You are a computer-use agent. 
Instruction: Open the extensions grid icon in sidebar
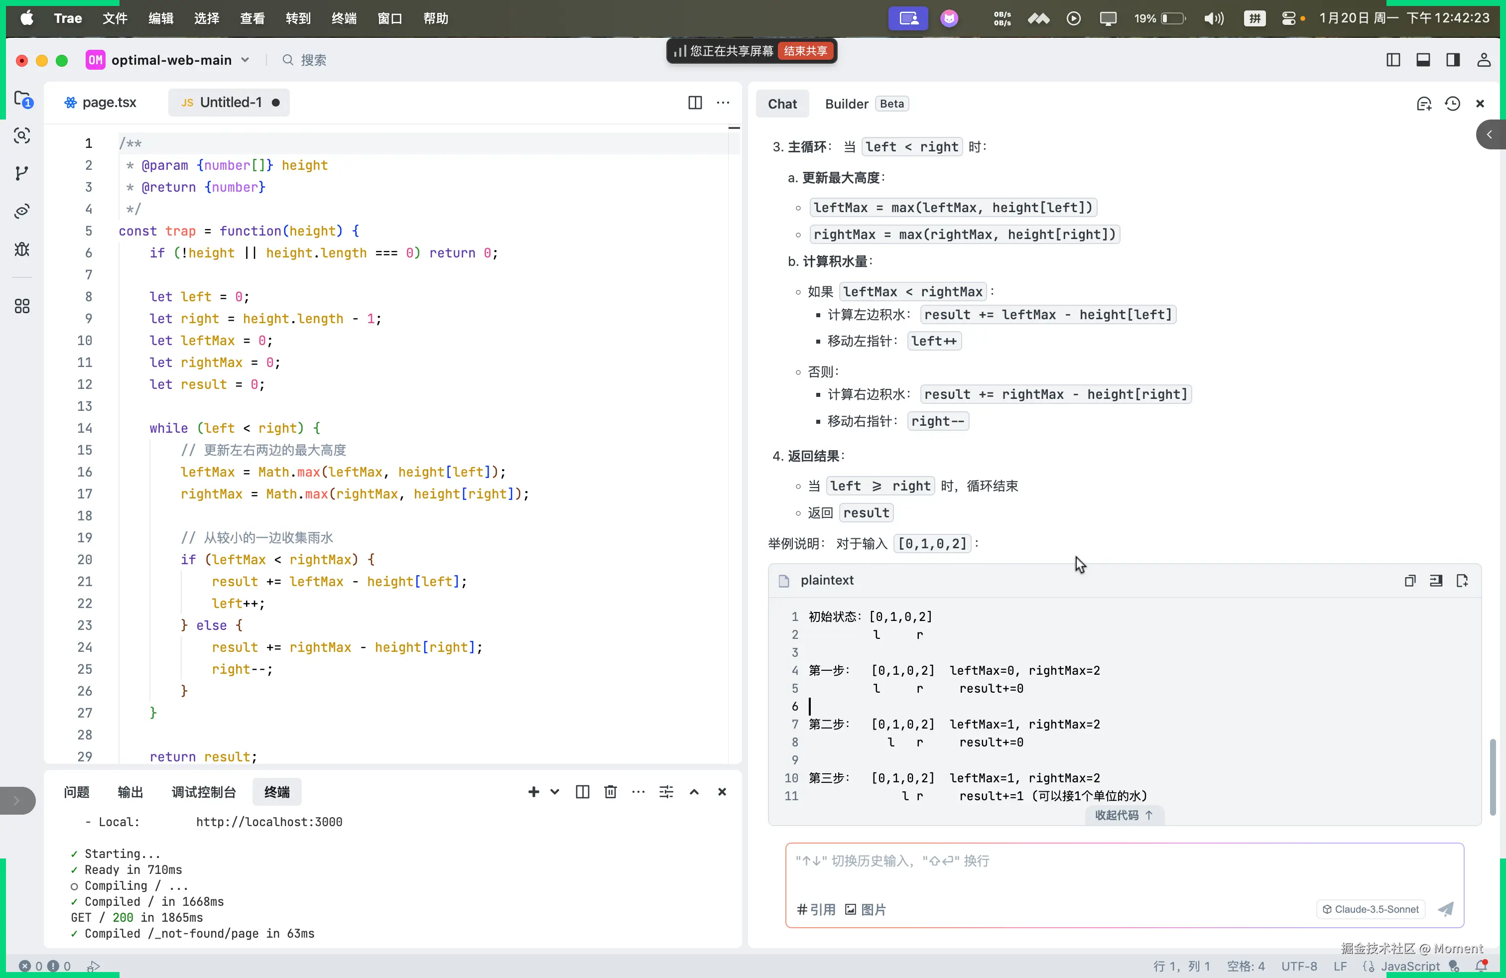pyautogui.click(x=22, y=306)
